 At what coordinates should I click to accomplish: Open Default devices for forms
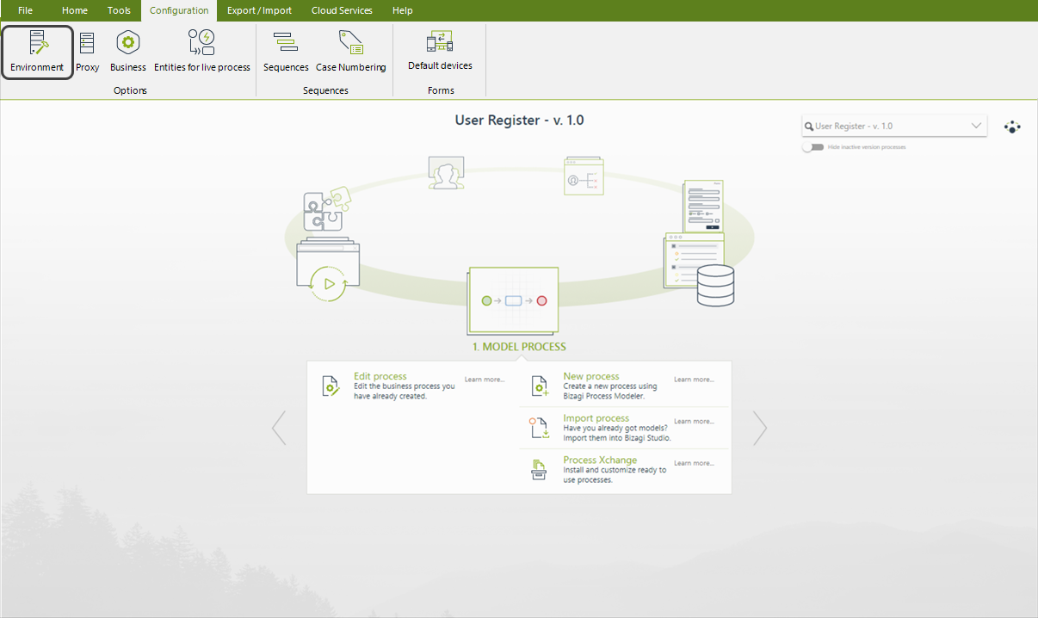pyautogui.click(x=440, y=52)
